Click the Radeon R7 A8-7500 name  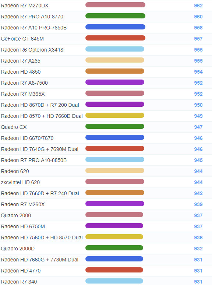[x=24, y=83]
